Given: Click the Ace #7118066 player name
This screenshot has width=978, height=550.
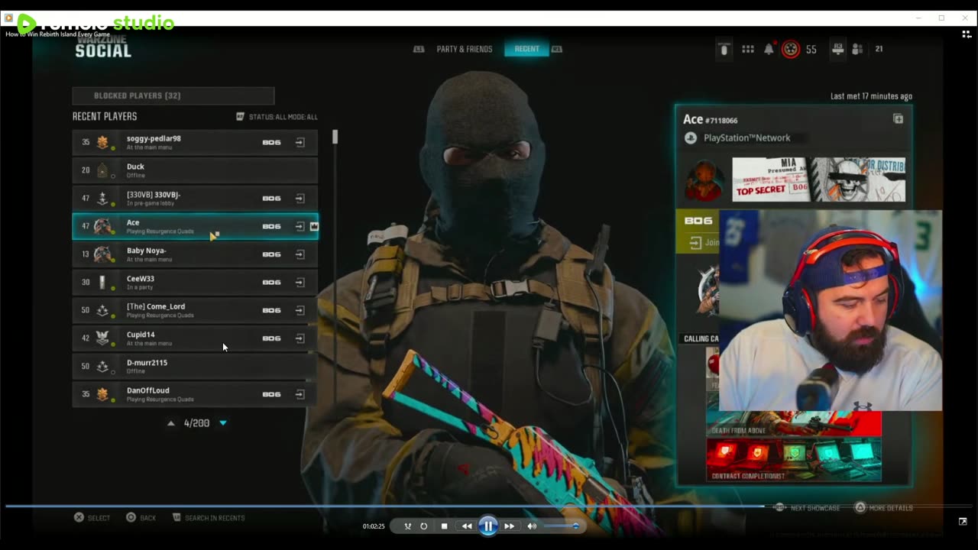Looking at the screenshot, I should 710,120.
